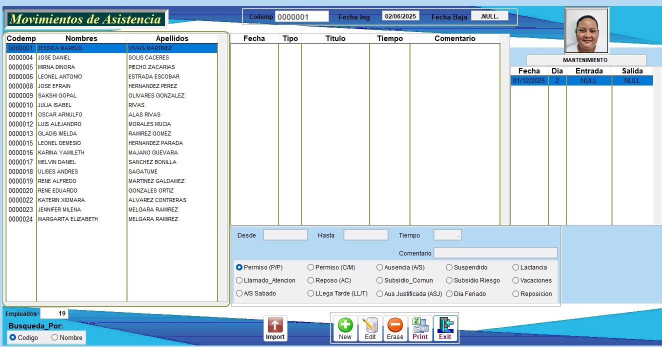Click the Codemp input field at top
Viewport: 662px width, 347px height.
301,16
